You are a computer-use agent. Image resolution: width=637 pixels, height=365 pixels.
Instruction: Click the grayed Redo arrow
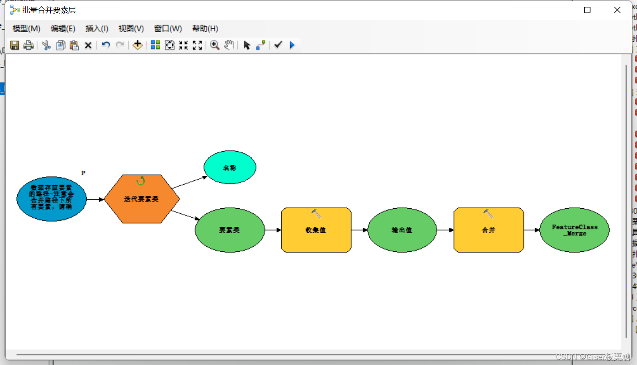[x=120, y=45]
